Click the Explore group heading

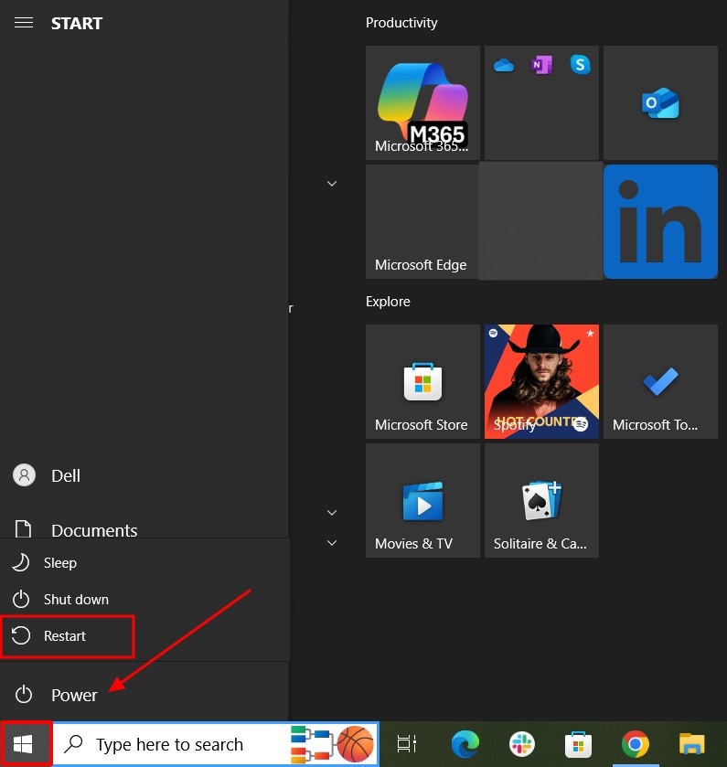[388, 302]
